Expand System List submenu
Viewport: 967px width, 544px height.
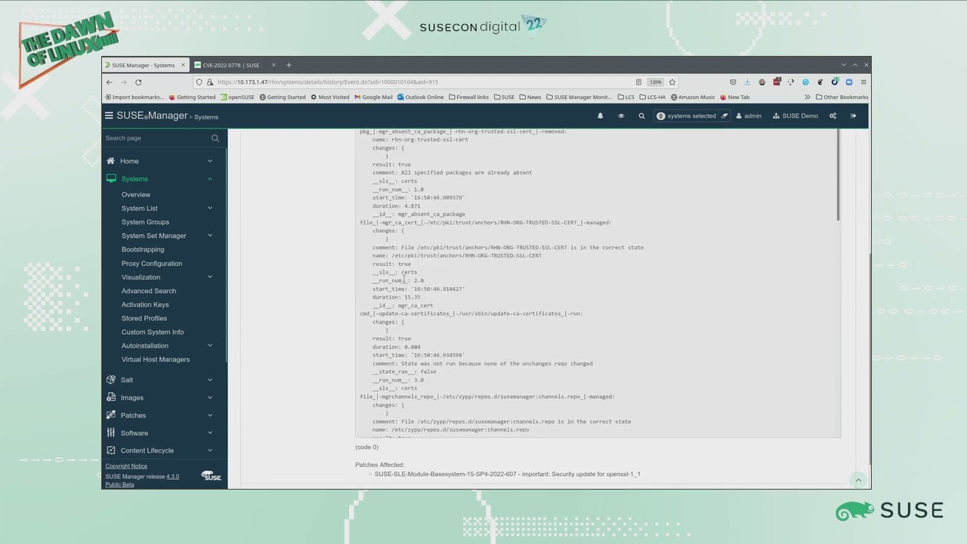tap(210, 208)
